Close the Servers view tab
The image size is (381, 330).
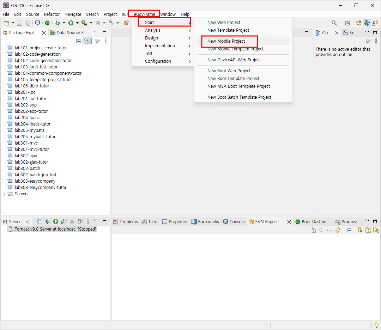[28, 222]
